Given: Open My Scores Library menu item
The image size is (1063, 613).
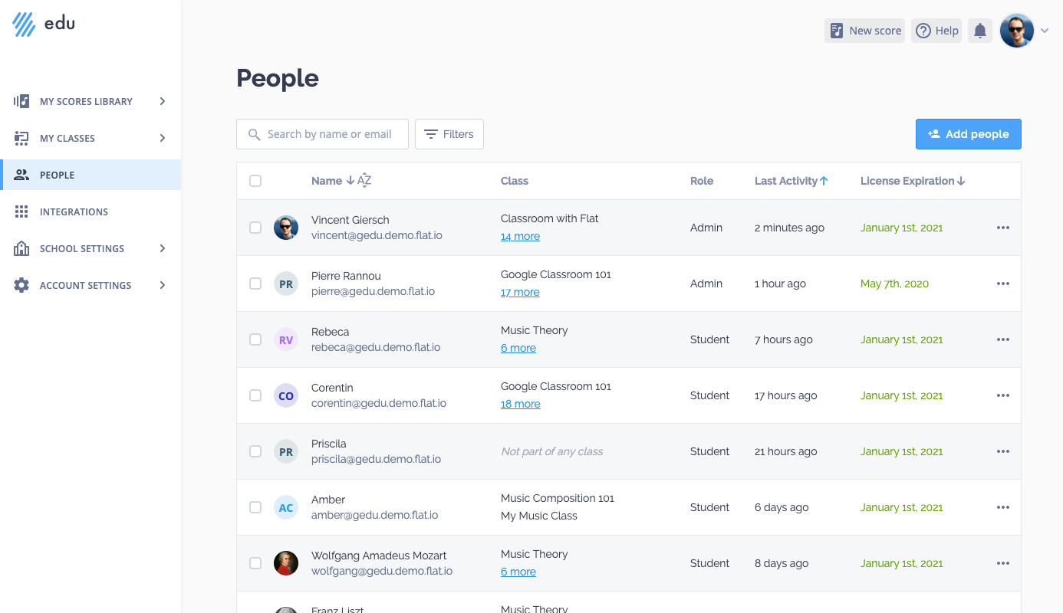Looking at the screenshot, I should pyautogui.click(x=91, y=101).
